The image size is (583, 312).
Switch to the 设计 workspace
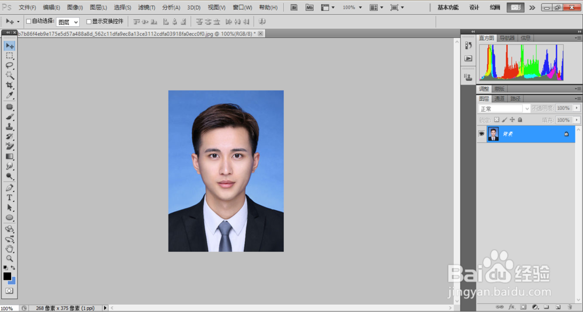474,8
